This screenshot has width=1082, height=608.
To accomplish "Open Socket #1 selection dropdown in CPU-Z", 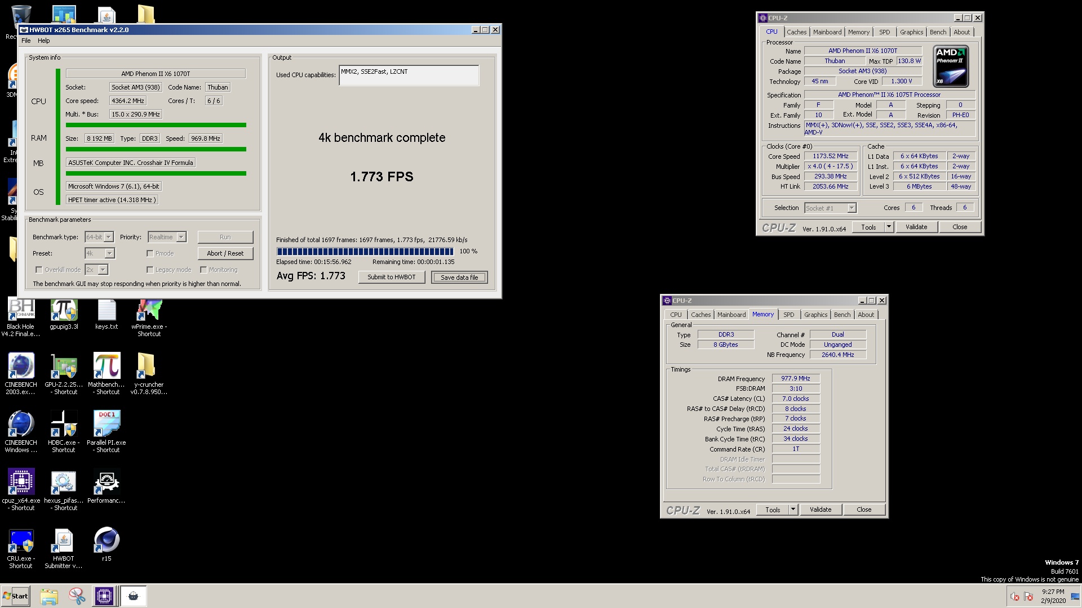I will point(830,208).
